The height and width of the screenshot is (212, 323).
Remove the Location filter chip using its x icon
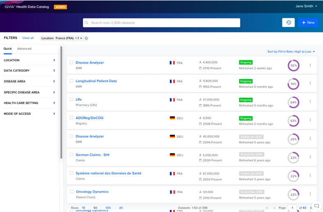click(86, 38)
